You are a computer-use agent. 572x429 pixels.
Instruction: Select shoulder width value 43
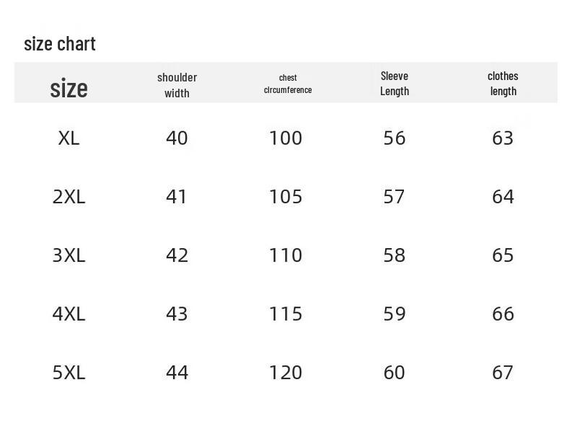pyautogui.click(x=177, y=314)
